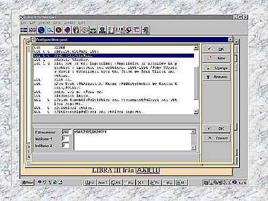Click the Indikator 2 input box

pos(65,145)
